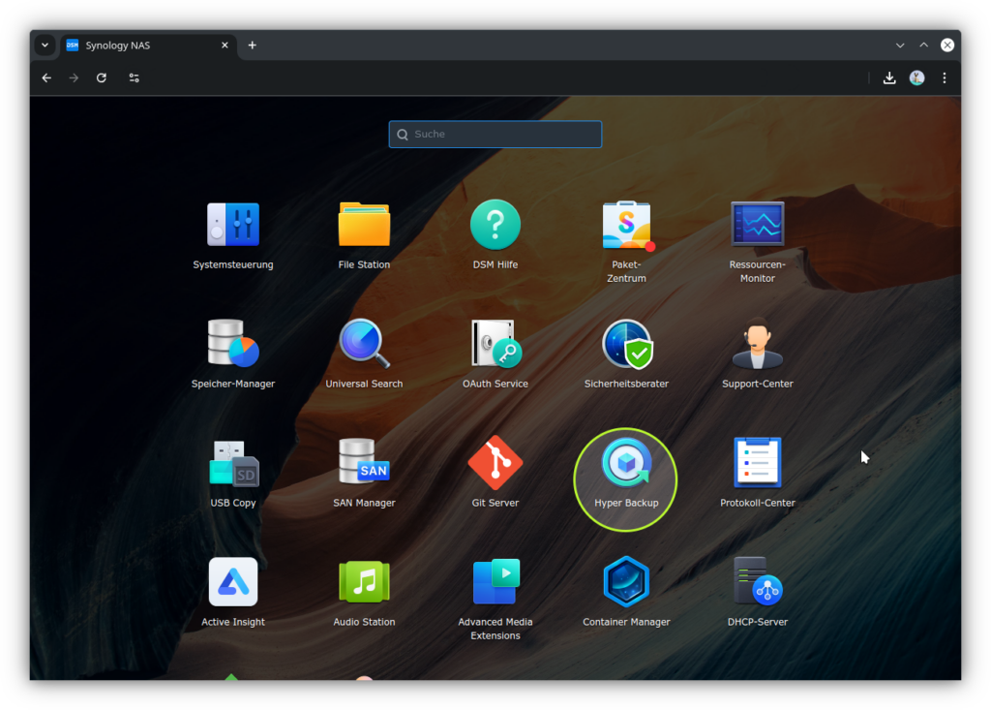Image resolution: width=991 pixels, height=710 pixels.
Task: Start the Paket-Zentrum
Action: 626,224
